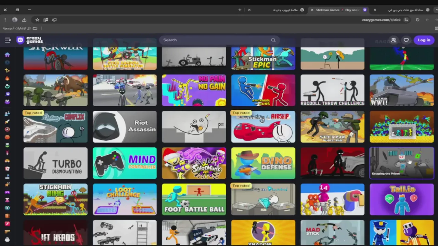Click the crazygames.com address bar URL

pos(381,20)
